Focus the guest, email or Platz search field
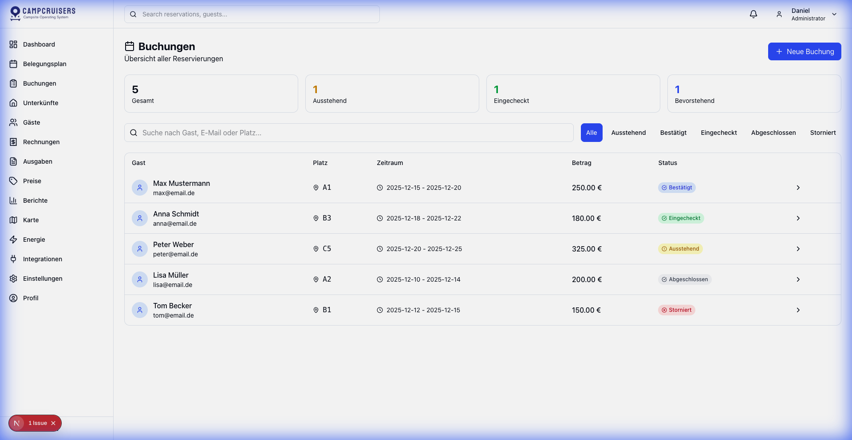The image size is (852, 440). 349,133
